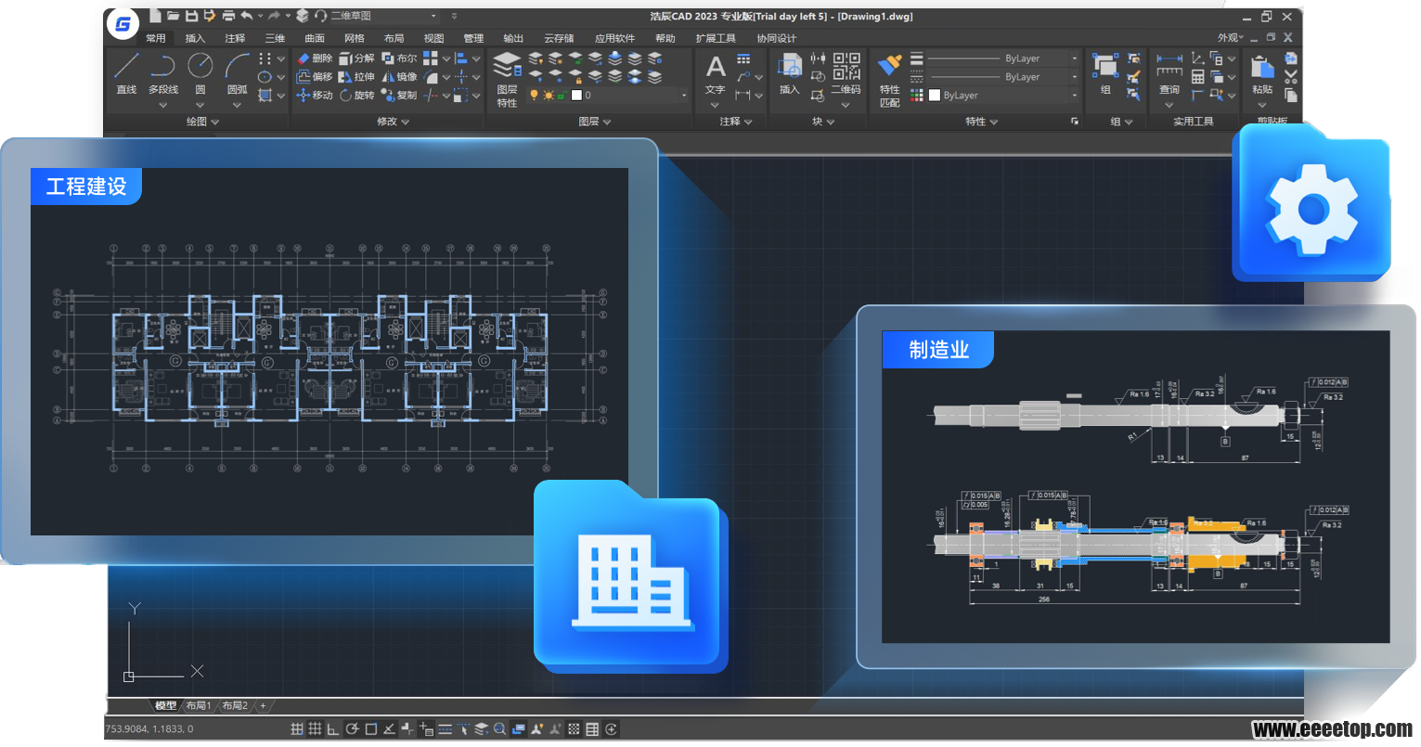Click the coordinates readout 753.9084, 1.1833, 0
The height and width of the screenshot is (747, 1421).
coord(150,729)
